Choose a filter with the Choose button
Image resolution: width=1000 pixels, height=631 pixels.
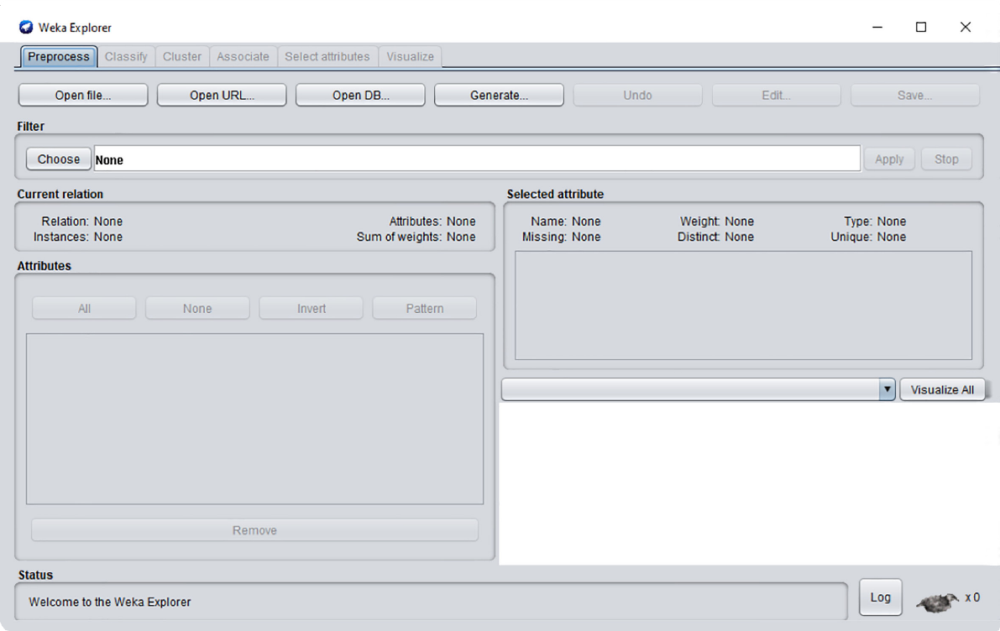(x=59, y=159)
